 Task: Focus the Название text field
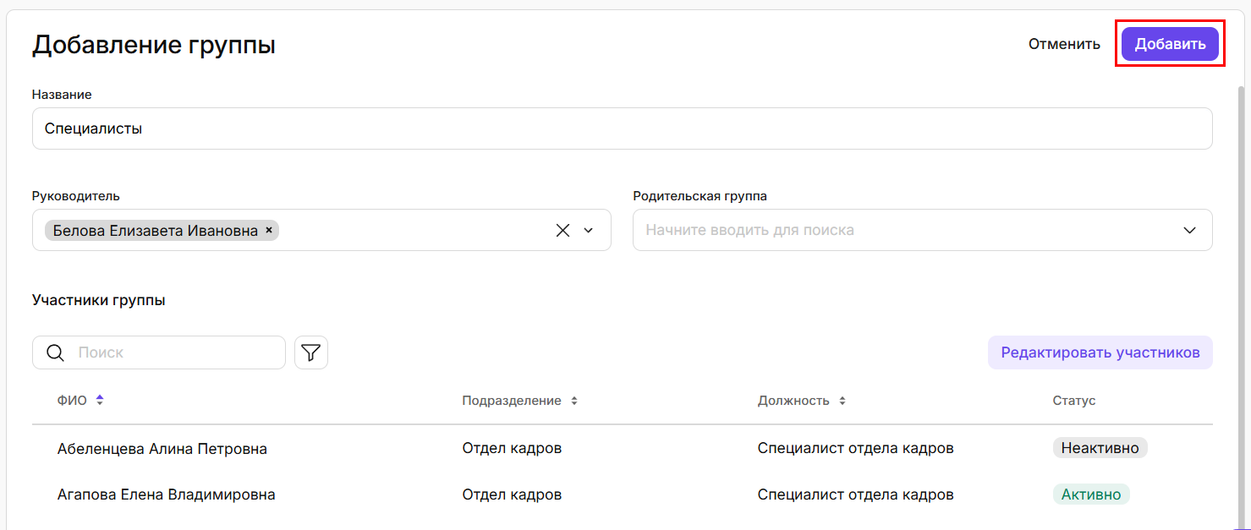[x=622, y=128]
